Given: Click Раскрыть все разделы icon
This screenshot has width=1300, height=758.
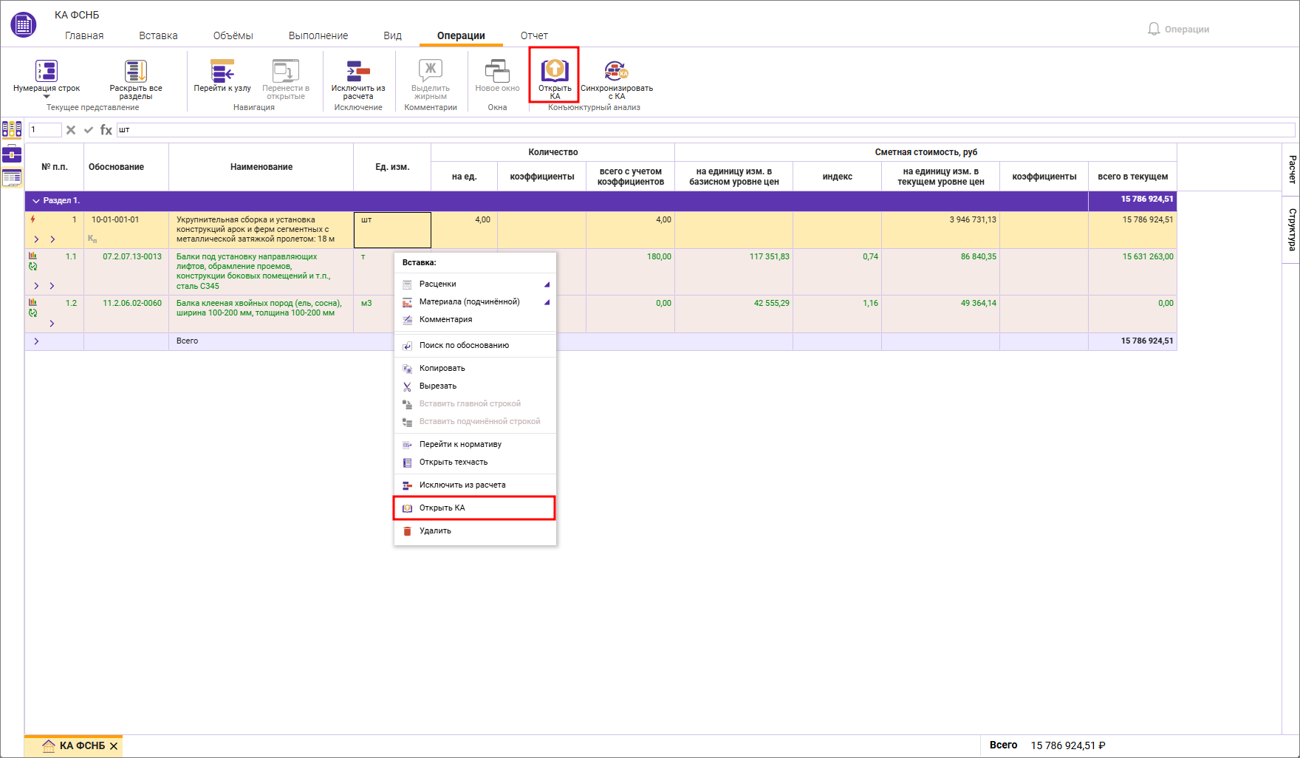Looking at the screenshot, I should click(x=136, y=71).
